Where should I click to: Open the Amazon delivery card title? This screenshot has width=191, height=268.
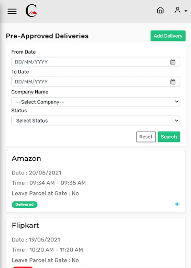pyautogui.click(x=26, y=158)
